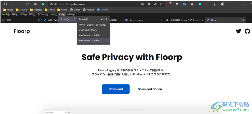The height and width of the screenshot is (114, 252).
Task: Open uBlock Origin extension popup
Action: pyautogui.click(x=170, y=4)
